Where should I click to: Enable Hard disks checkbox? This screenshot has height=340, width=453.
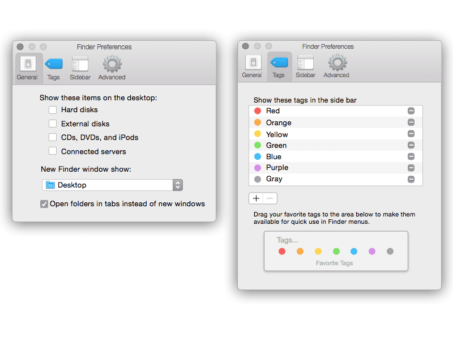coord(53,110)
